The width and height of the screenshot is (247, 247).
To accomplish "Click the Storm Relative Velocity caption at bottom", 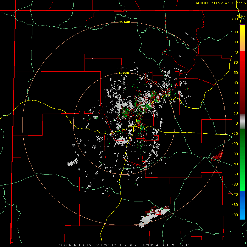I will (124, 245).
